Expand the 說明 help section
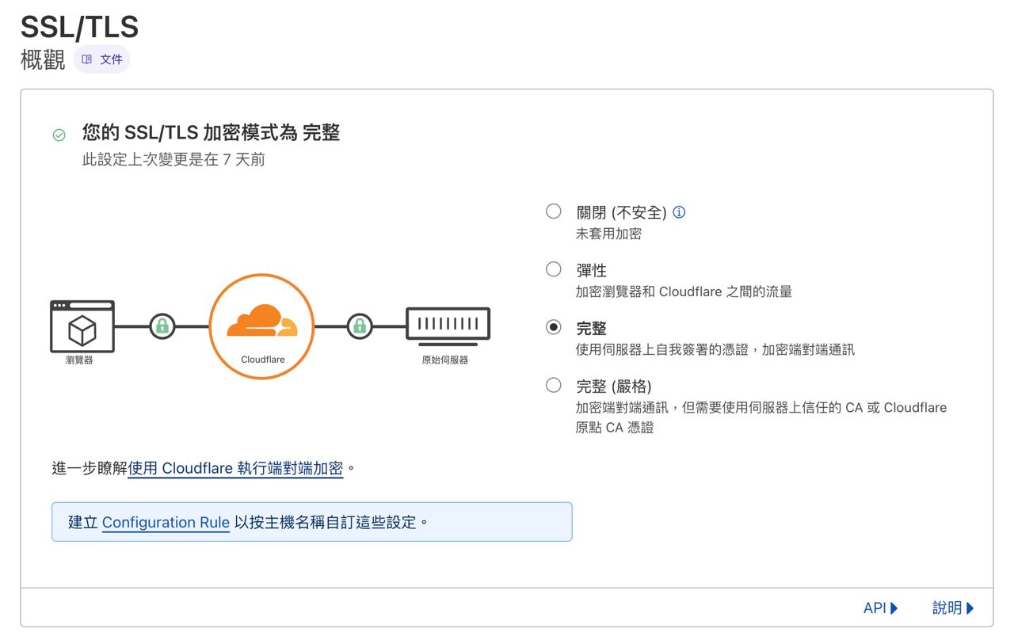 pos(953,608)
